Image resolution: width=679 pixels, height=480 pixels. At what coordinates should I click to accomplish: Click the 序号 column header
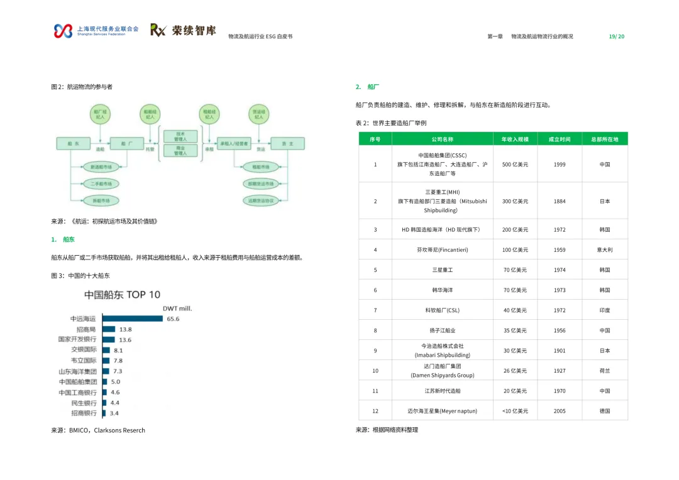pos(375,139)
